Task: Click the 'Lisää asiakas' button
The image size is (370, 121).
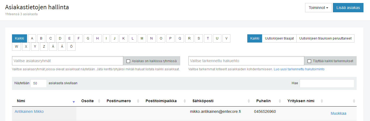Action: tap(348, 8)
